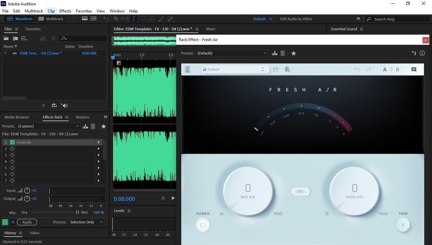Switch to the Media Browser tab
The image size is (432, 245).
(x=17, y=117)
